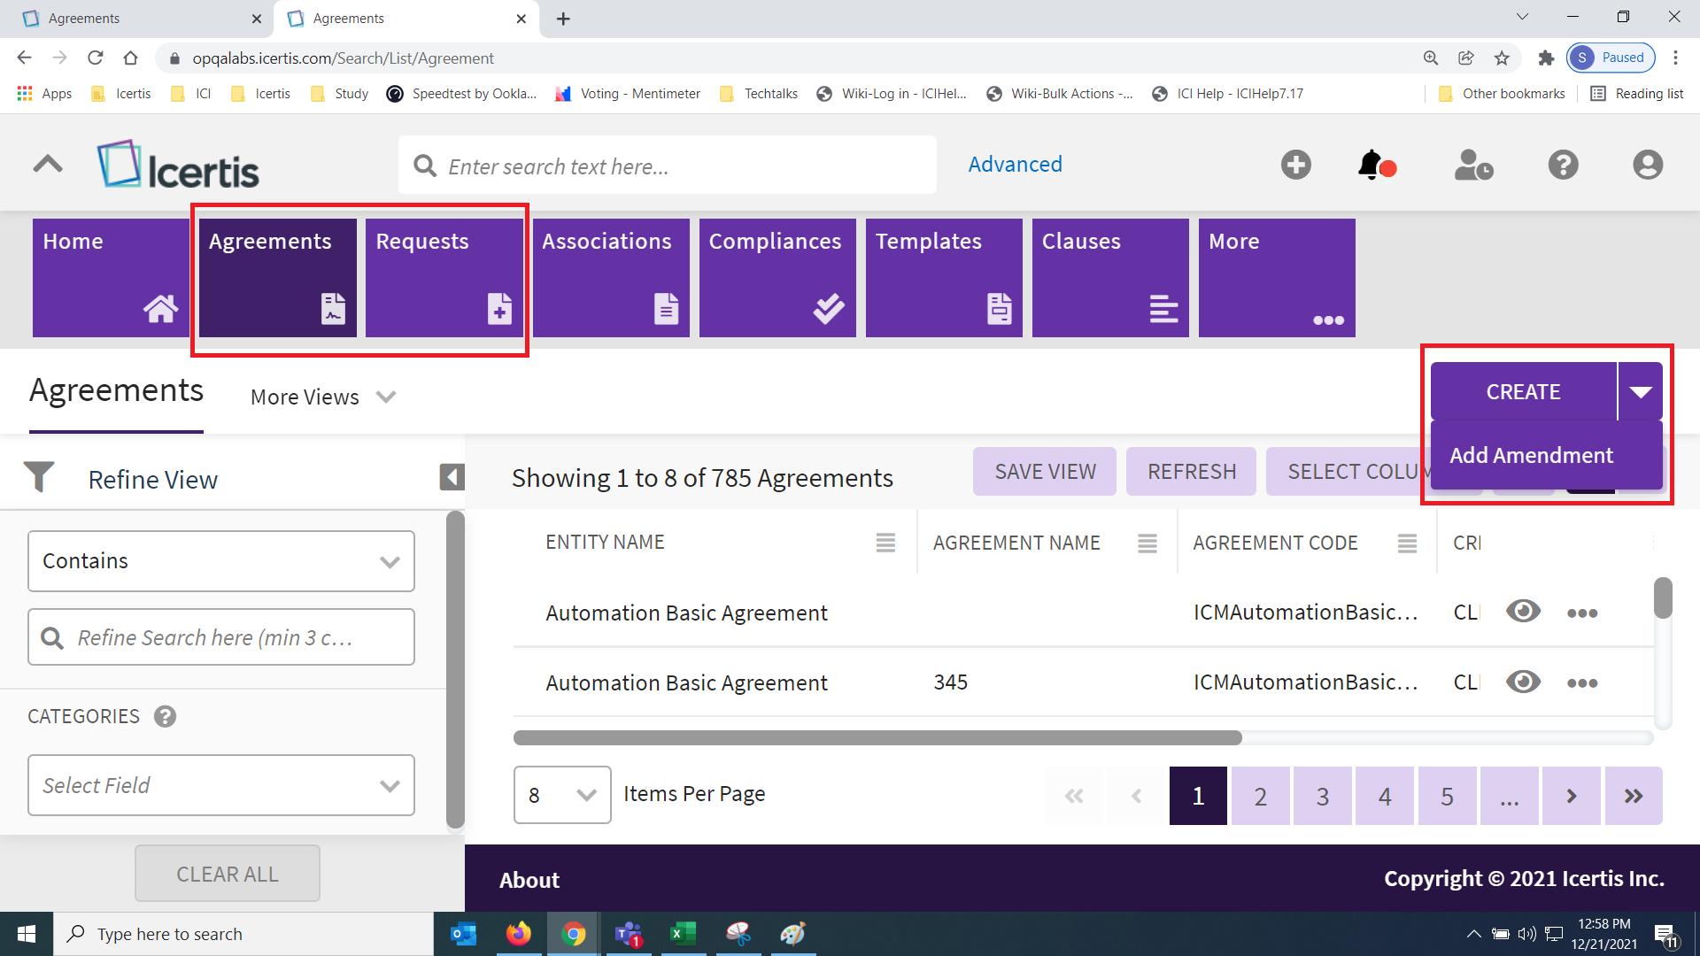1700x956 pixels.
Task: Click the horizontal scrollbar under the table
Action: (877, 738)
